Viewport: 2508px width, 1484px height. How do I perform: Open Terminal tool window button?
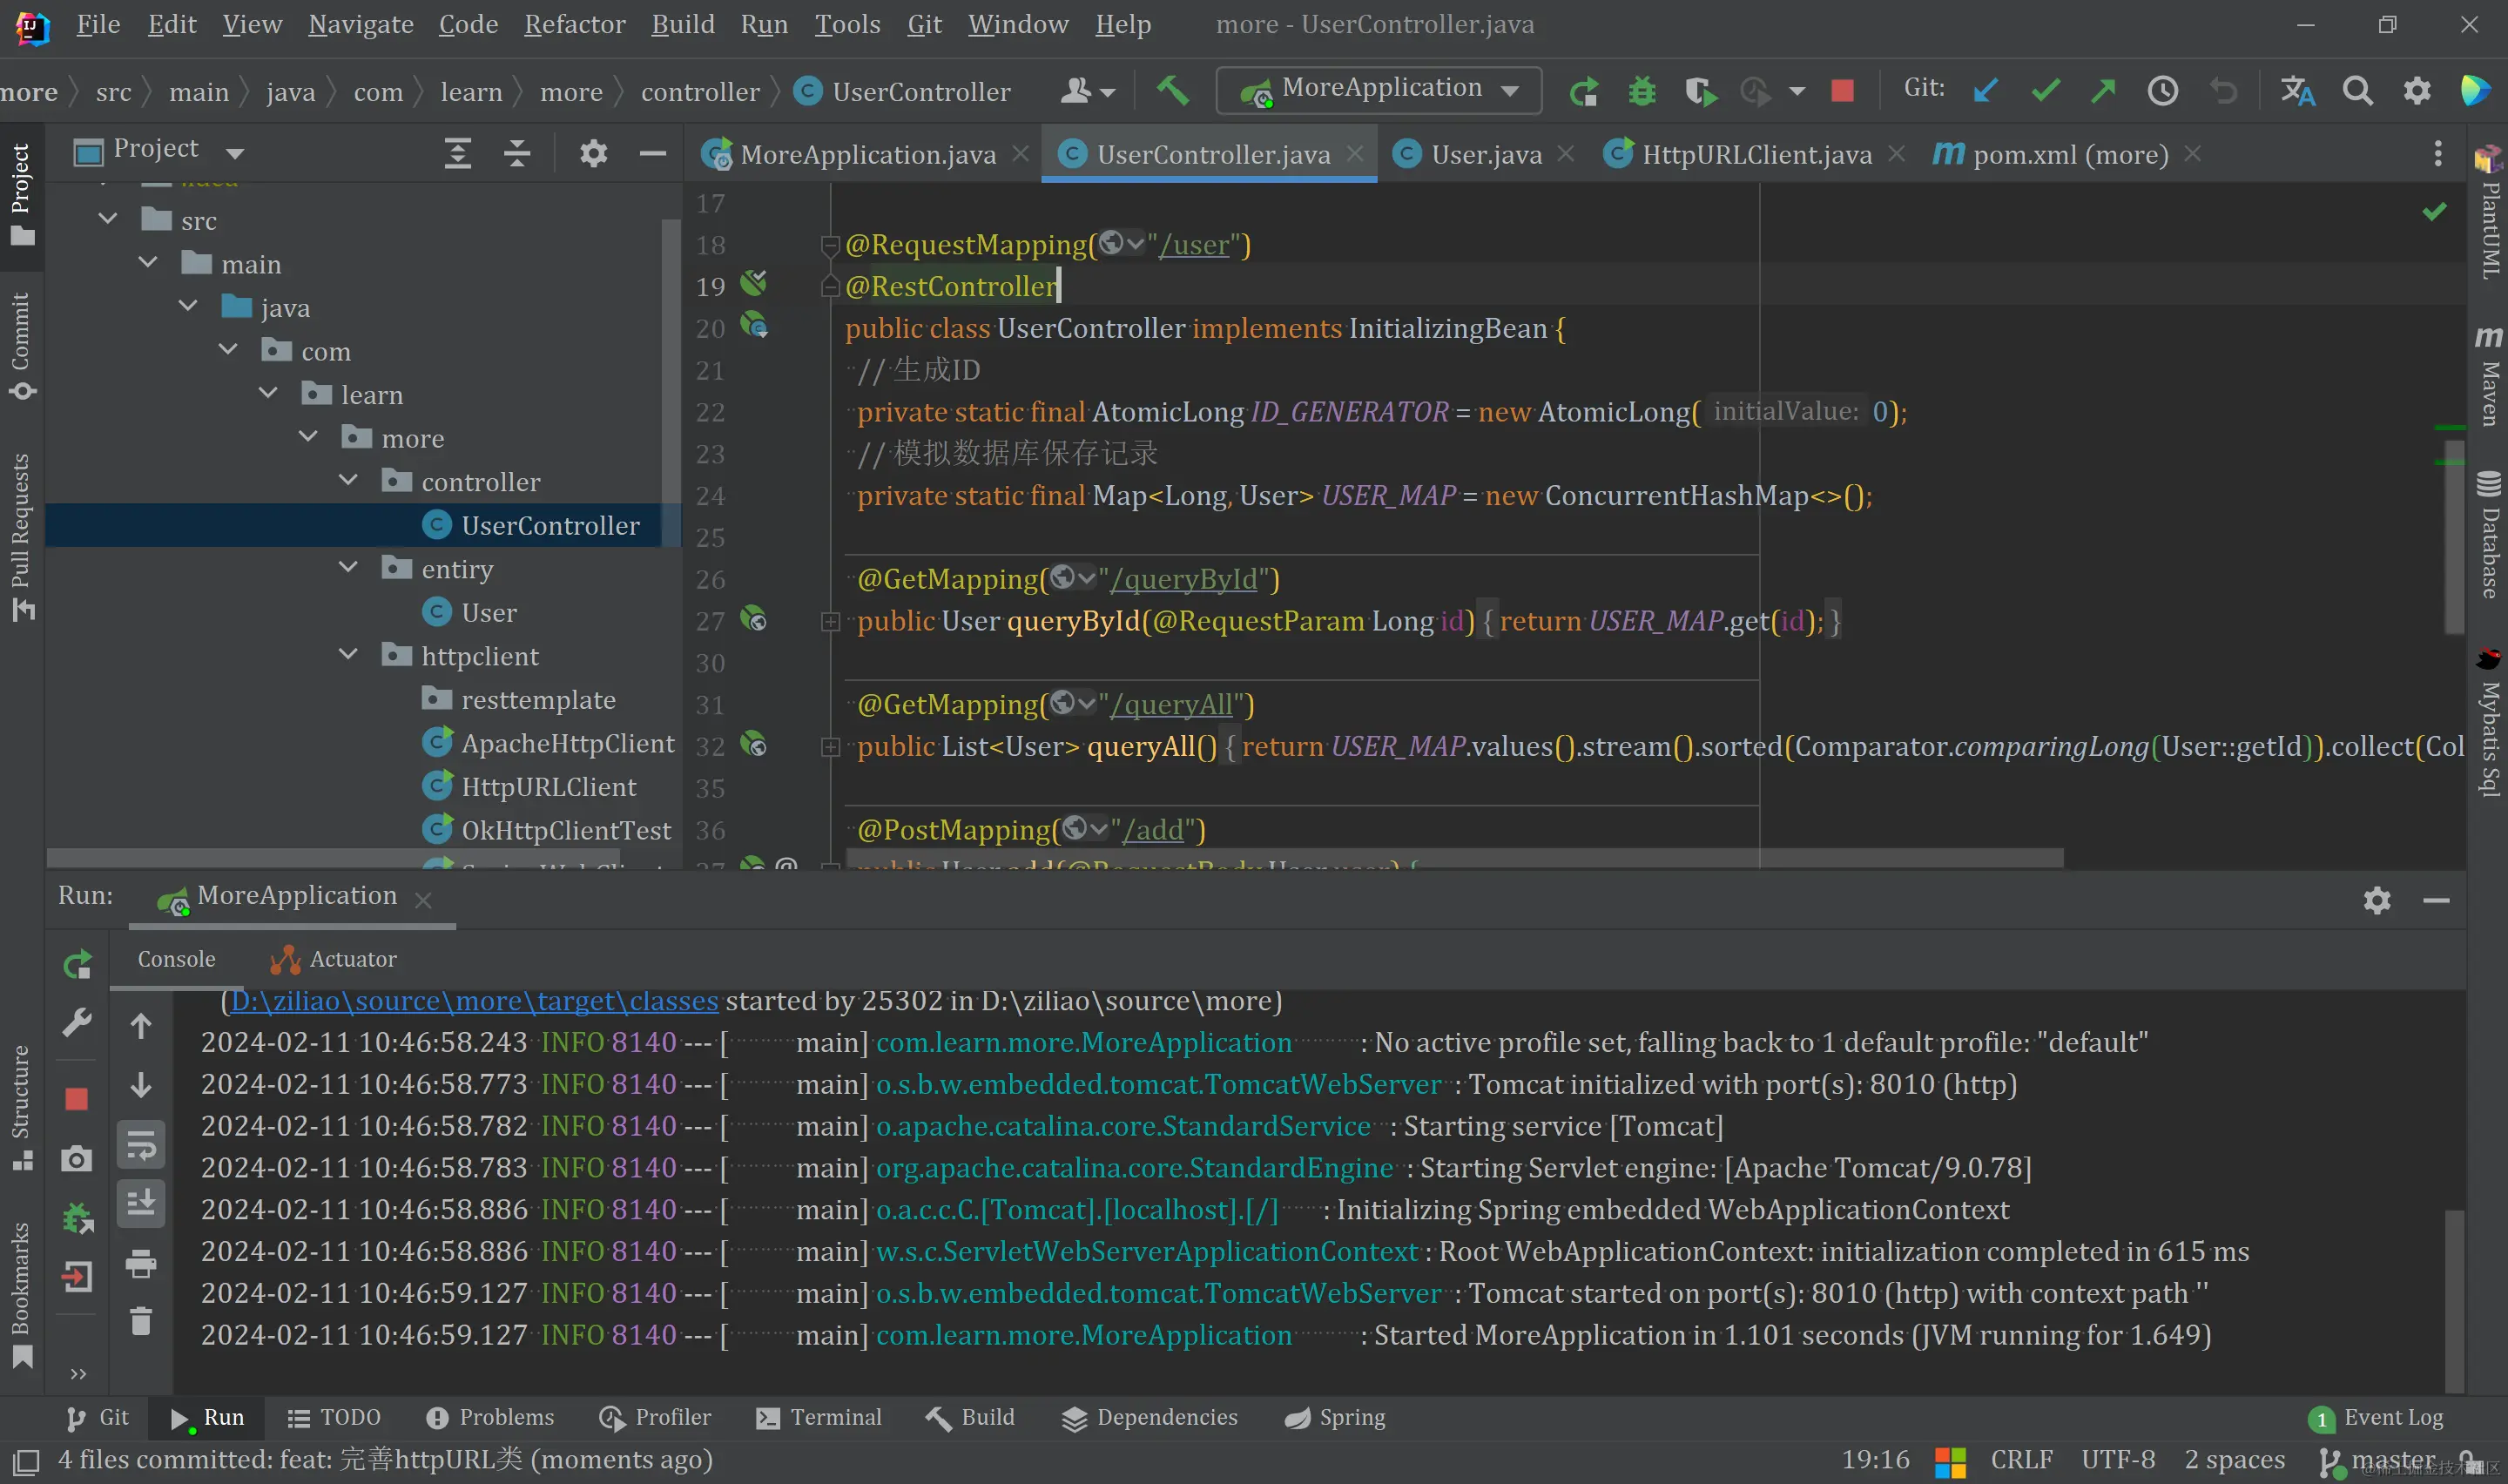(819, 1417)
